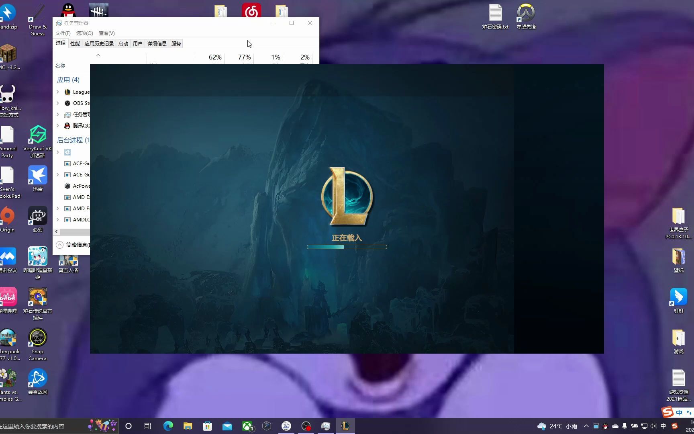Open File Explorer from the taskbar
The height and width of the screenshot is (434, 694).
188,426
